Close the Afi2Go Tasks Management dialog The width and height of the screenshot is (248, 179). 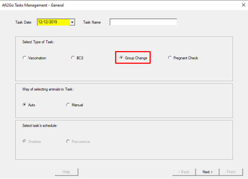[244, 5]
